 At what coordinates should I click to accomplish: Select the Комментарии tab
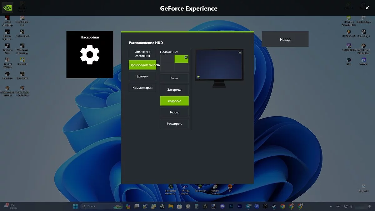[142, 88]
